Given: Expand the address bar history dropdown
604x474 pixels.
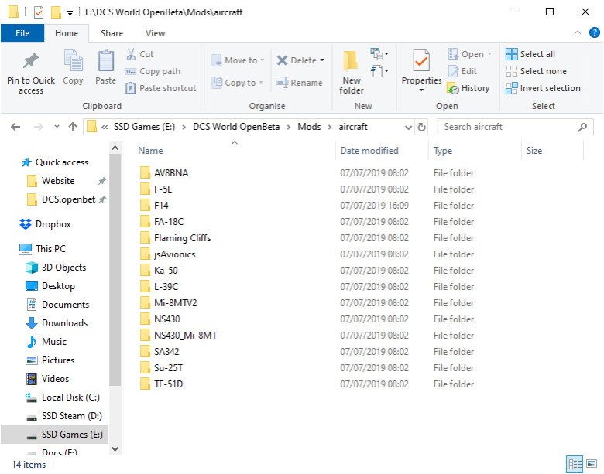Looking at the screenshot, I should (x=408, y=127).
